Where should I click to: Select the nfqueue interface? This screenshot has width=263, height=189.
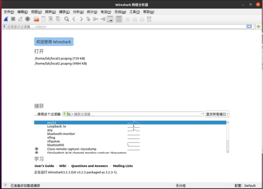tap(130, 141)
